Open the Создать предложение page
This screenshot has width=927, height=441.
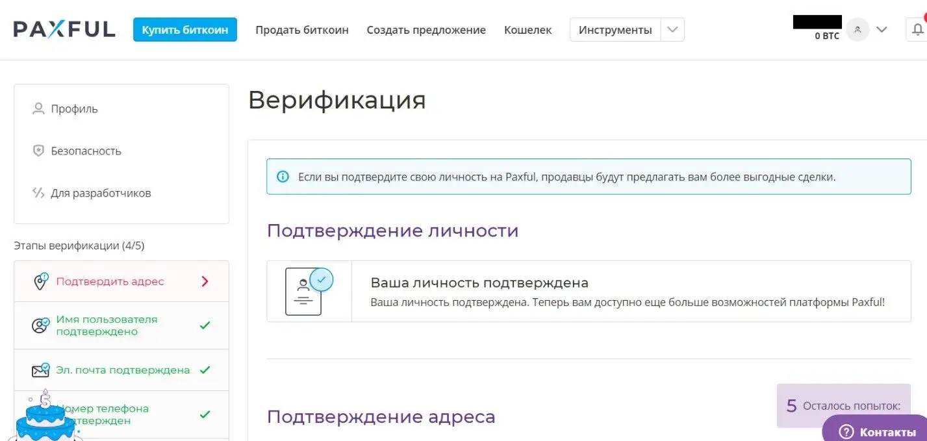point(426,30)
